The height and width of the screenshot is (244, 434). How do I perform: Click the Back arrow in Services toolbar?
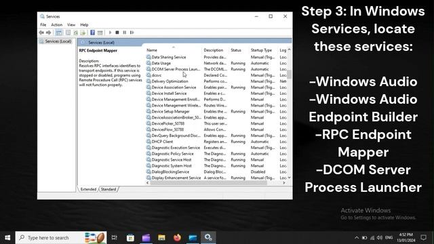tap(41, 33)
